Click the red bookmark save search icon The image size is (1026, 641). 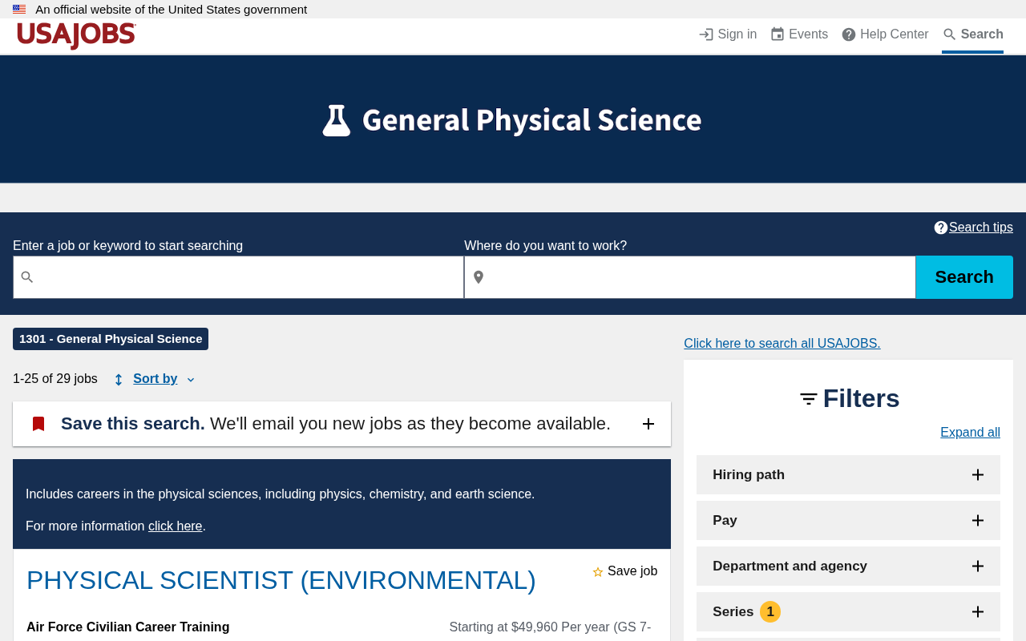(x=38, y=424)
